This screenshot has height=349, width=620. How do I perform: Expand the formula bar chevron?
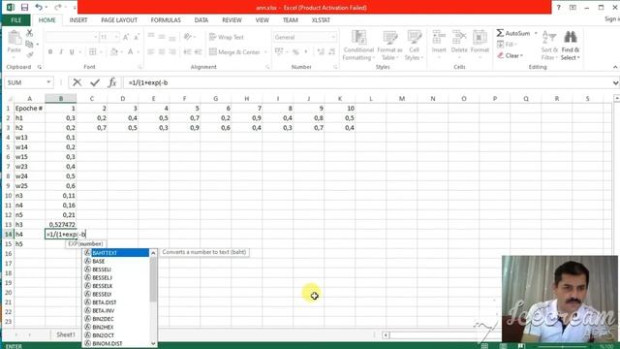[x=615, y=82]
